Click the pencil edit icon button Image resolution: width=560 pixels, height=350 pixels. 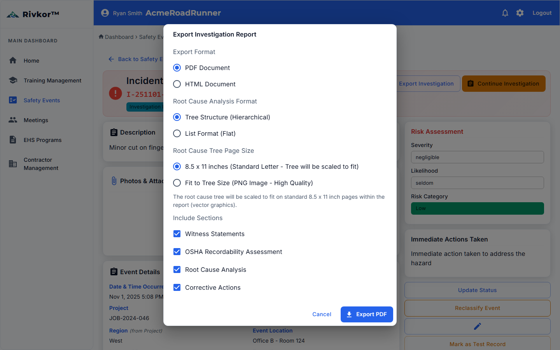pos(478,326)
